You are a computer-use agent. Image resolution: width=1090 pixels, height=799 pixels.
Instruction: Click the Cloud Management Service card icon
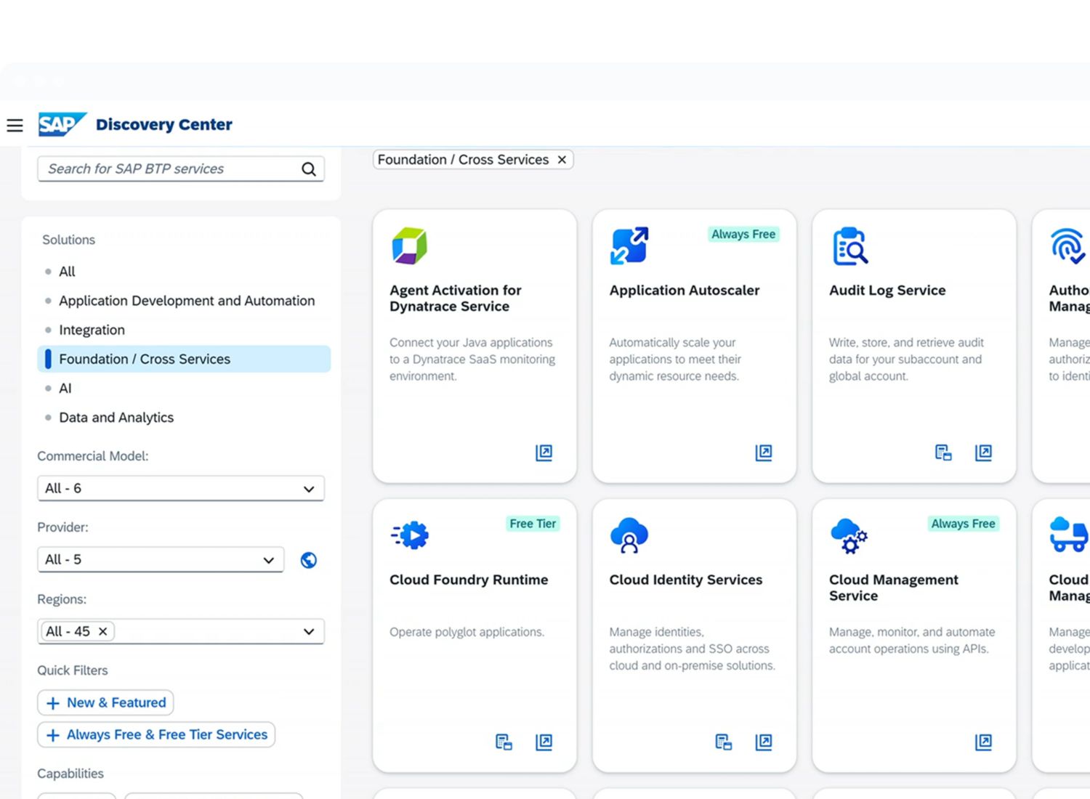click(849, 535)
